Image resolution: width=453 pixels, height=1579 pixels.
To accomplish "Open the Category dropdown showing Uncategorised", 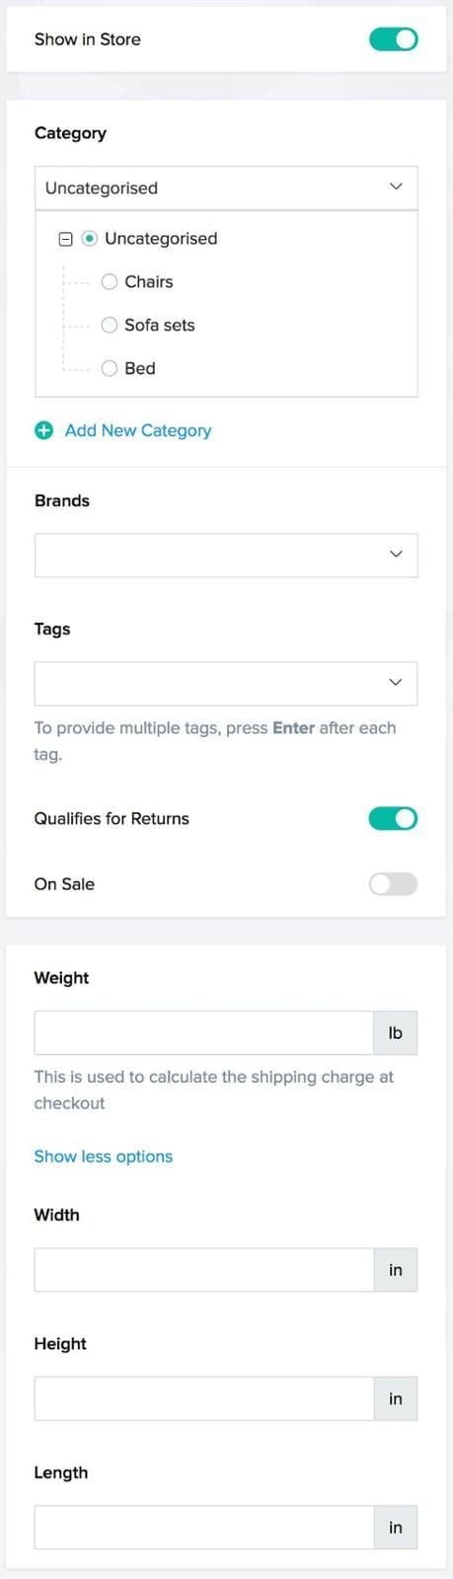I will click(226, 188).
